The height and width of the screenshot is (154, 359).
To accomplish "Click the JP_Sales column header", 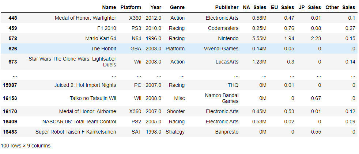I will click(x=310, y=7).
